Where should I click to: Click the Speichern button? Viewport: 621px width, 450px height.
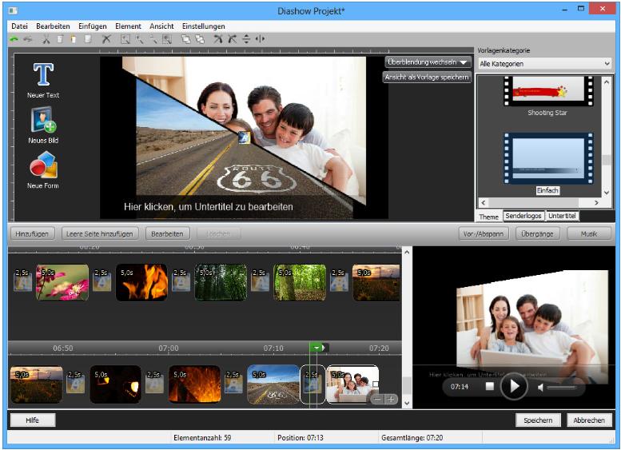click(x=538, y=420)
